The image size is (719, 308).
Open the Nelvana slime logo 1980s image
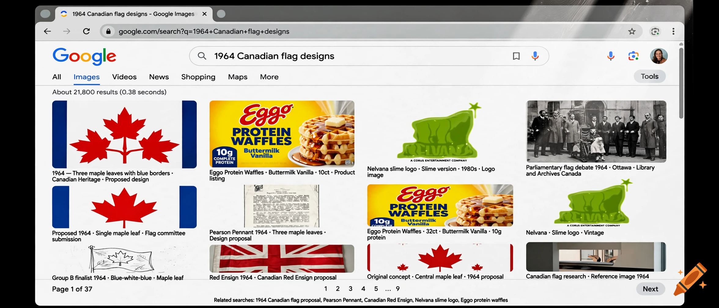tap(440, 133)
